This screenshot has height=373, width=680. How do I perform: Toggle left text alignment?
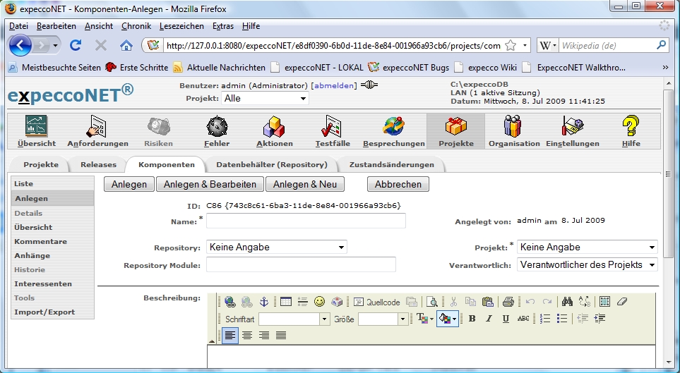coord(230,336)
